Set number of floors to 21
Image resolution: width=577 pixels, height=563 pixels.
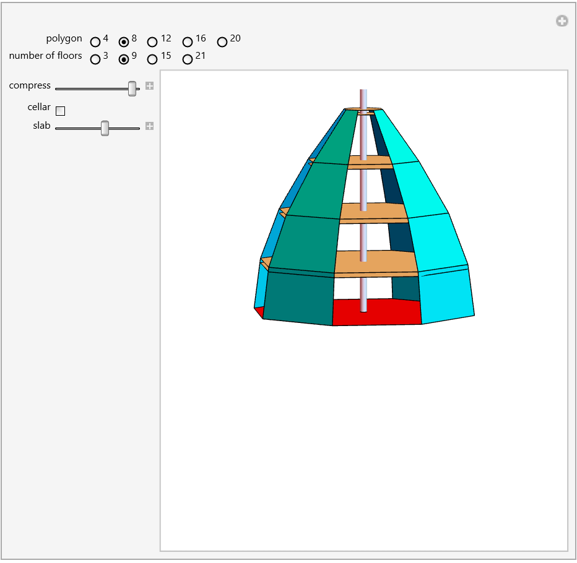(188, 59)
